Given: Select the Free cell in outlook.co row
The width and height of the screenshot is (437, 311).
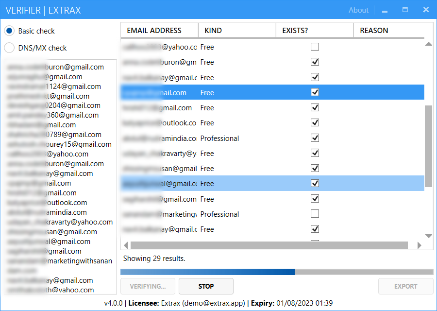Looking at the screenshot, I should click(x=207, y=123).
